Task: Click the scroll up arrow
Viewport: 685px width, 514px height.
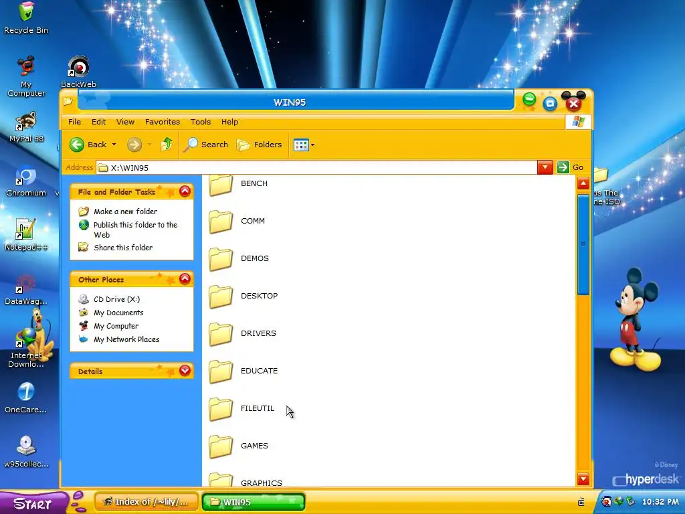Action: pos(583,183)
